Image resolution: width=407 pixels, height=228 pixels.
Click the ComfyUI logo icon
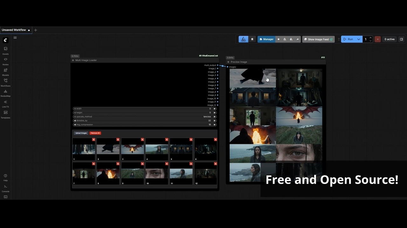pyautogui.click(x=5, y=40)
